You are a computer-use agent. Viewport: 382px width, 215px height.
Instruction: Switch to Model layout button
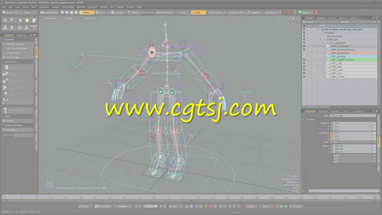[x=10, y=12]
